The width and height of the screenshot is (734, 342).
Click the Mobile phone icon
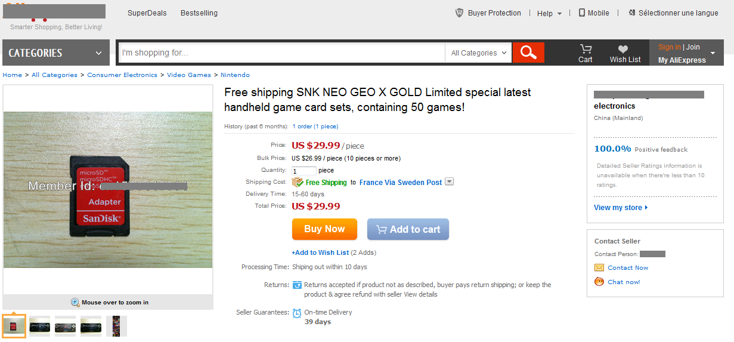(581, 13)
